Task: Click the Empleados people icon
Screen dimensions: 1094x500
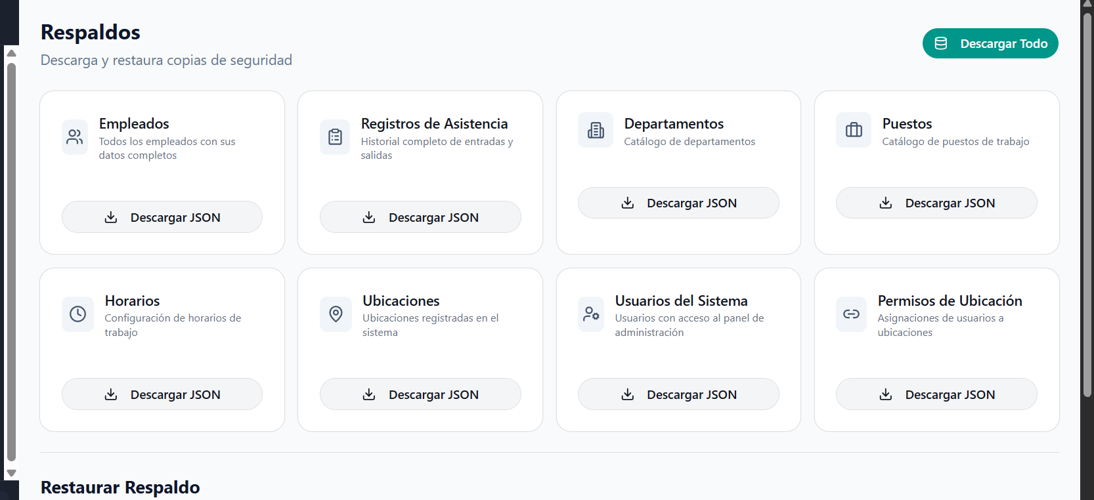Action: coord(75,137)
